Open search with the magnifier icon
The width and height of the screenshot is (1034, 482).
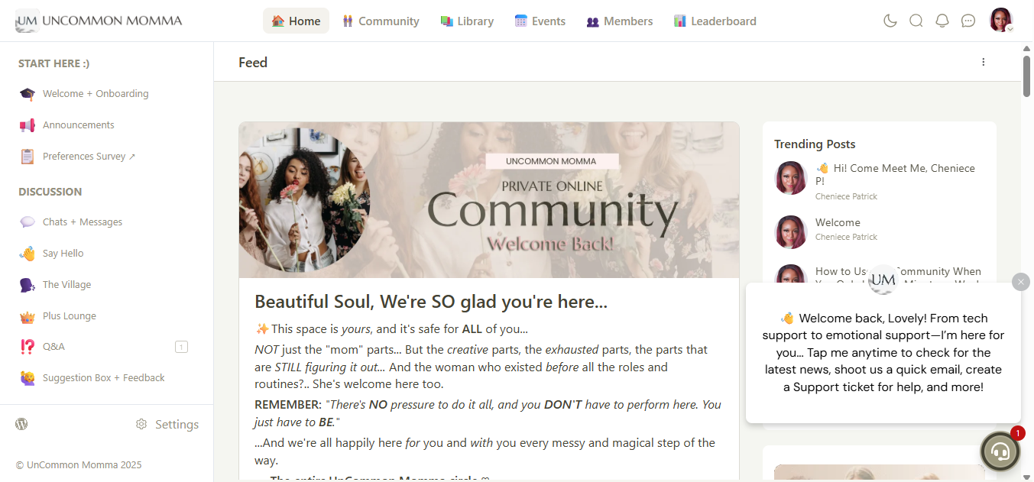click(916, 21)
